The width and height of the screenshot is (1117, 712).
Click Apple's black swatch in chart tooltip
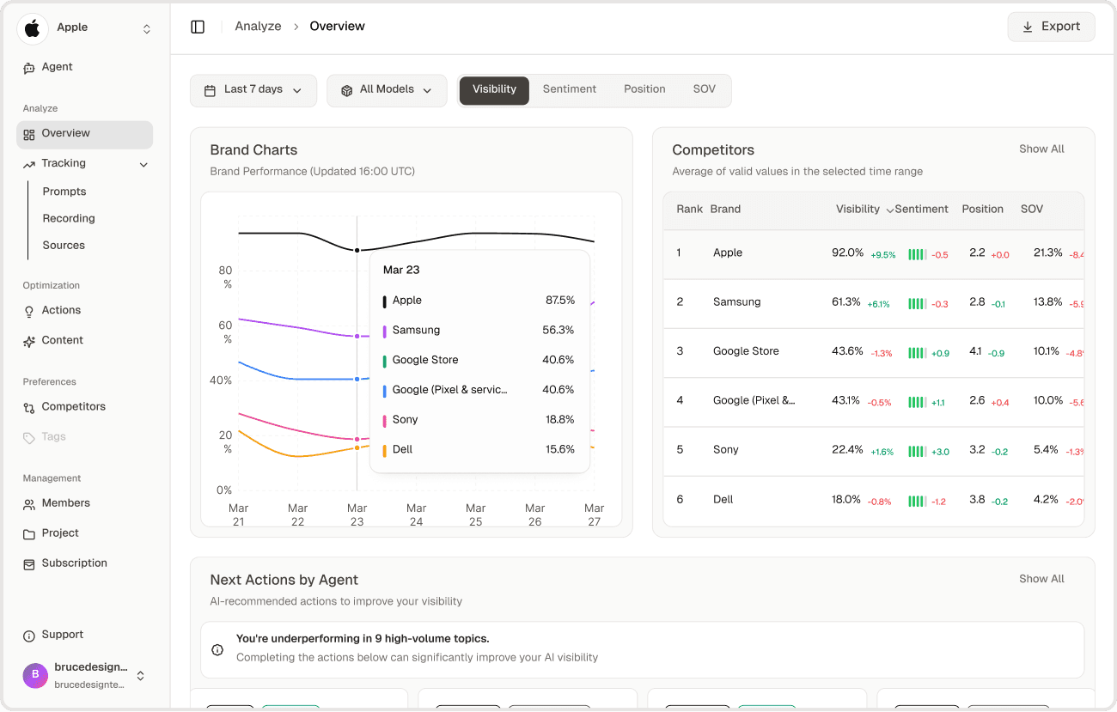tap(384, 301)
